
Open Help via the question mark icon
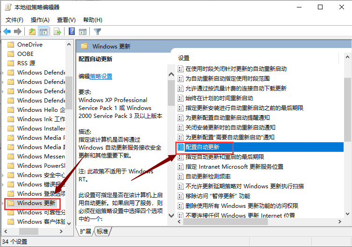pyautogui.click(x=72, y=31)
